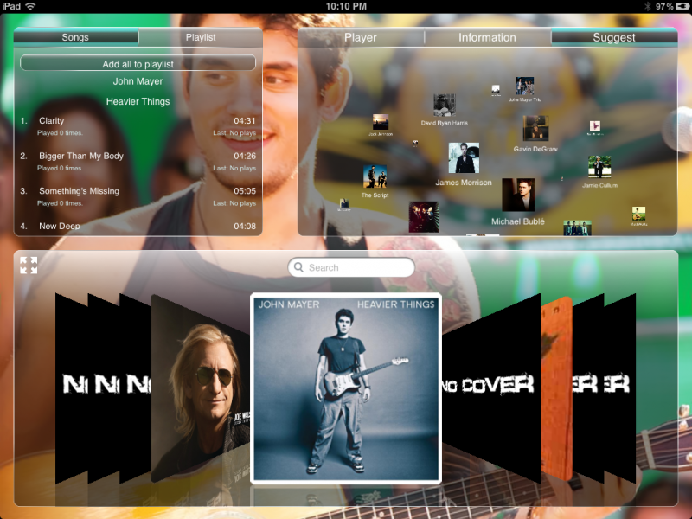692x519 pixels.
Task: Select the Joe Walsh album cover
Action: pyautogui.click(x=201, y=388)
